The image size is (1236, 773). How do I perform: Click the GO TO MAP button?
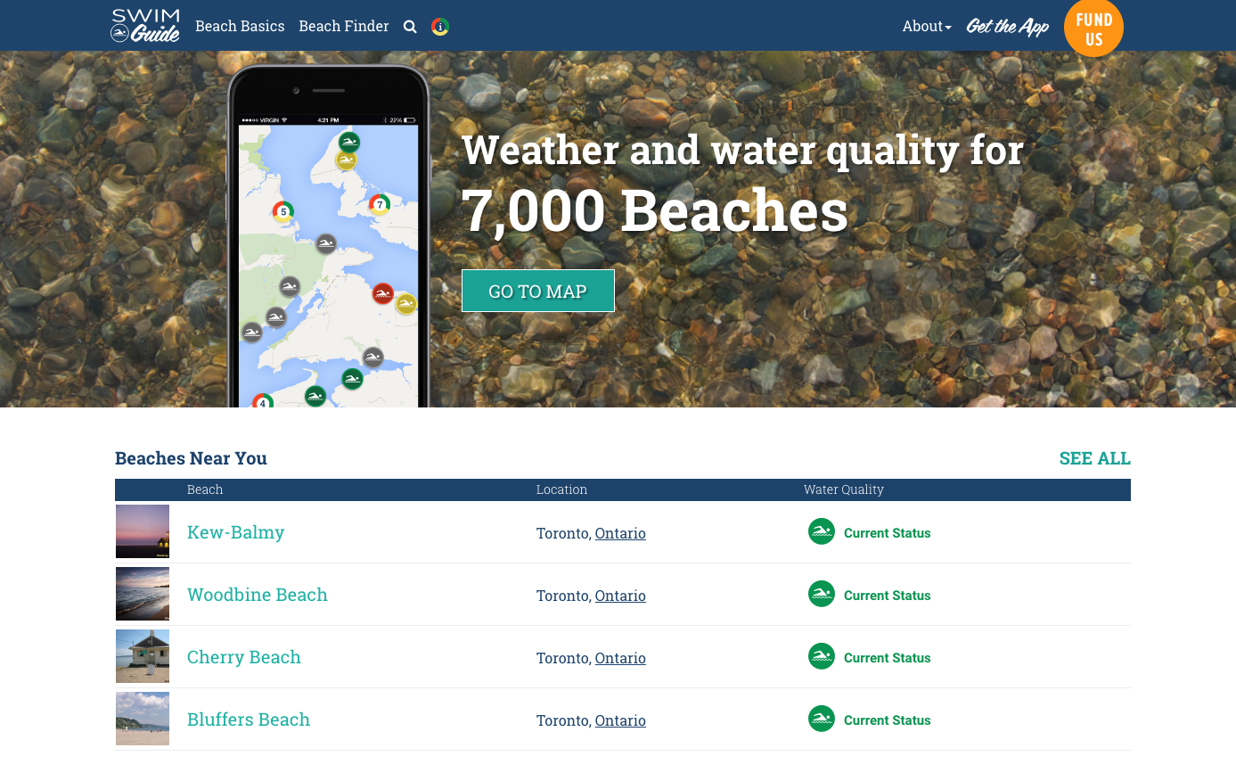coord(537,291)
